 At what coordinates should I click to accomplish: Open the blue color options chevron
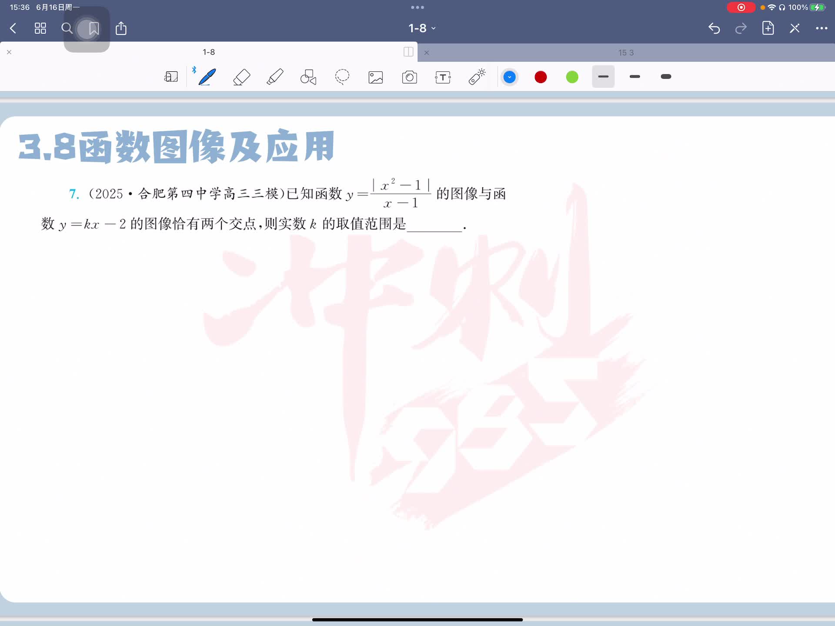coord(509,77)
